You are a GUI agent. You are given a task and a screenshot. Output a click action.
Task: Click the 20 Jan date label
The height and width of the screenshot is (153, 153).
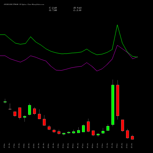[x=122, y=146]
